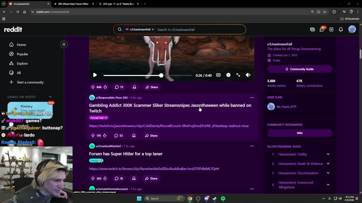Screen dimensions: 362x203
Task: Open the chat icon with 99+ badge
Action: (x=322, y=29)
